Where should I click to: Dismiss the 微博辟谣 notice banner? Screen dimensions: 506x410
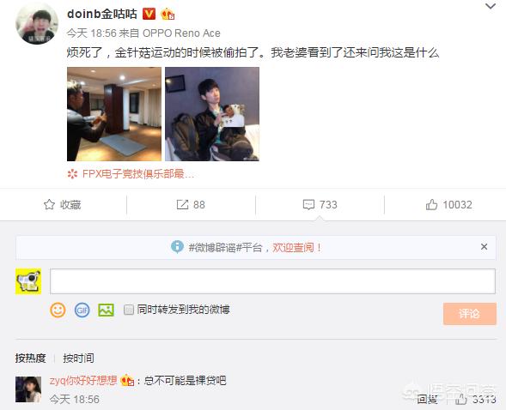tap(484, 247)
